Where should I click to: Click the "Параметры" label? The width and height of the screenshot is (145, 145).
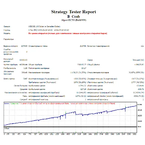pyautogui.click(x=8, y=39)
